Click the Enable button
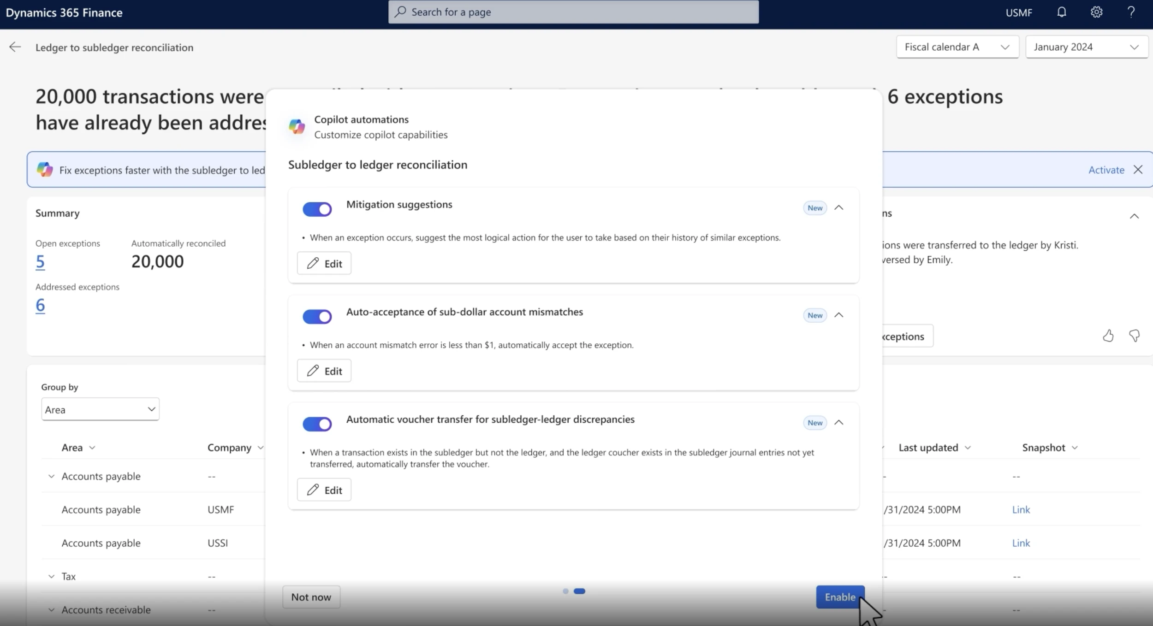The width and height of the screenshot is (1153, 626). [840, 597]
